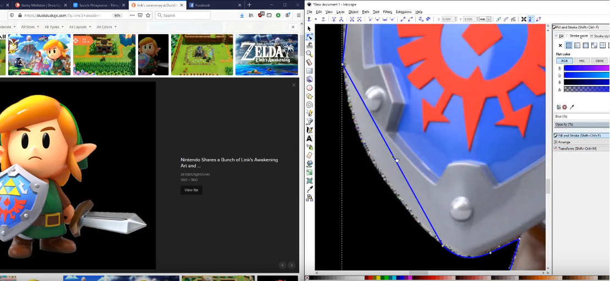Select the Text tool in Inkscape

tap(309, 138)
